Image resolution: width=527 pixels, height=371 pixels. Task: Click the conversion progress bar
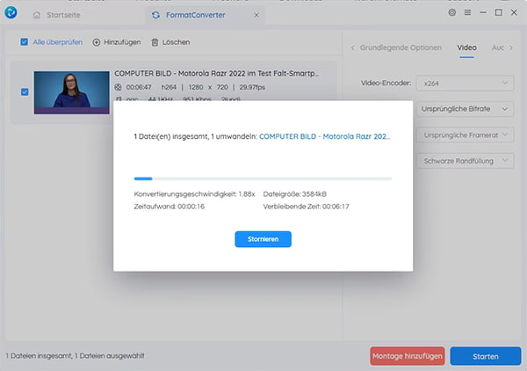pos(263,178)
